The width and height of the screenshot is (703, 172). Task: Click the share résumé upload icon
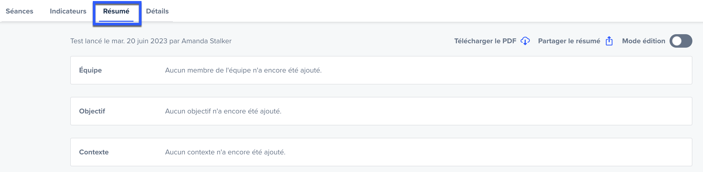[x=609, y=41]
